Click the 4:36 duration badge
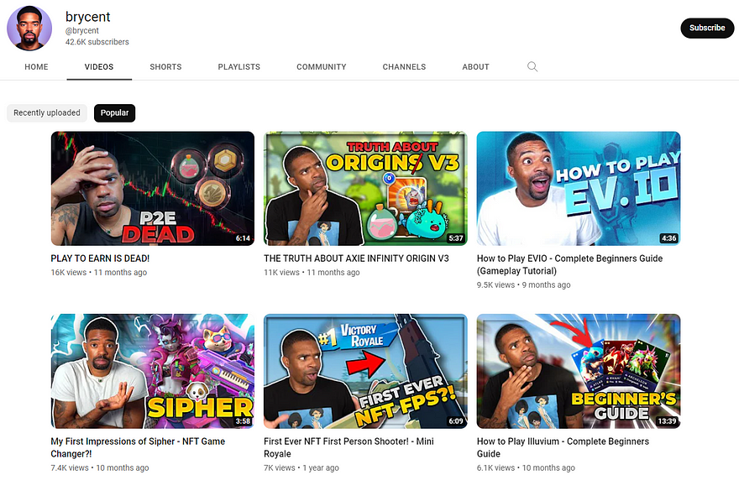 click(668, 238)
